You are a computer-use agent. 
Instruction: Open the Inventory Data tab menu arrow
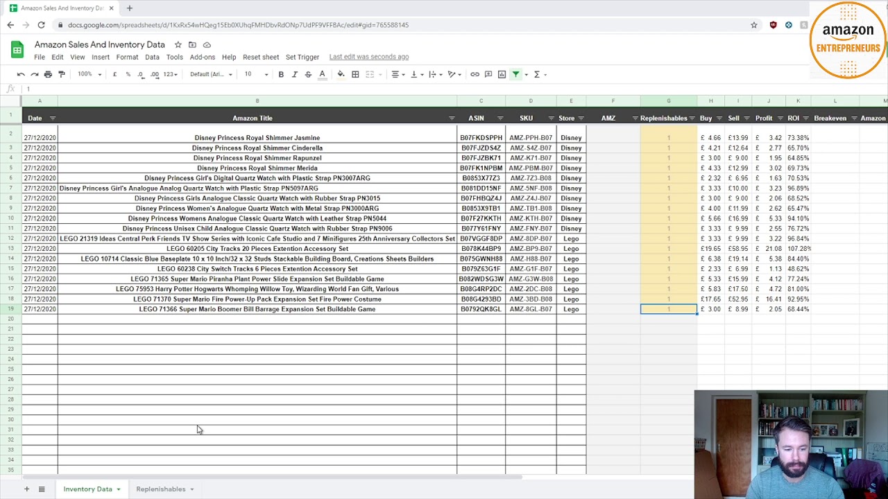[119, 489]
